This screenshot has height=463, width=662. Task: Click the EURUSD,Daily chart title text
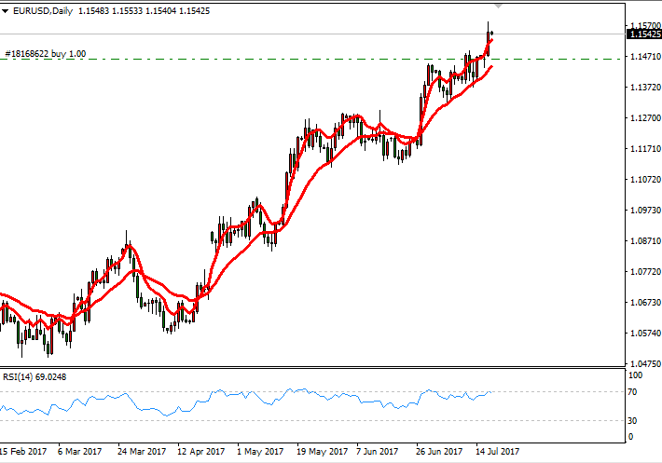(43, 11)
